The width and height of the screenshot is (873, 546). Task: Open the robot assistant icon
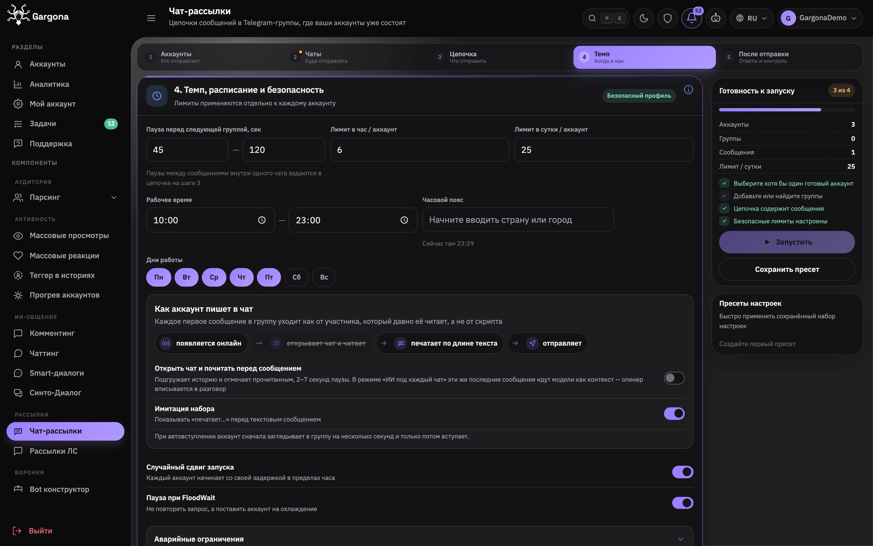(x=716, y=18)
